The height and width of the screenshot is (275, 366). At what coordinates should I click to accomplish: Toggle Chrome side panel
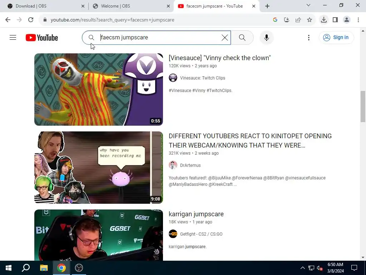(335, 20)
